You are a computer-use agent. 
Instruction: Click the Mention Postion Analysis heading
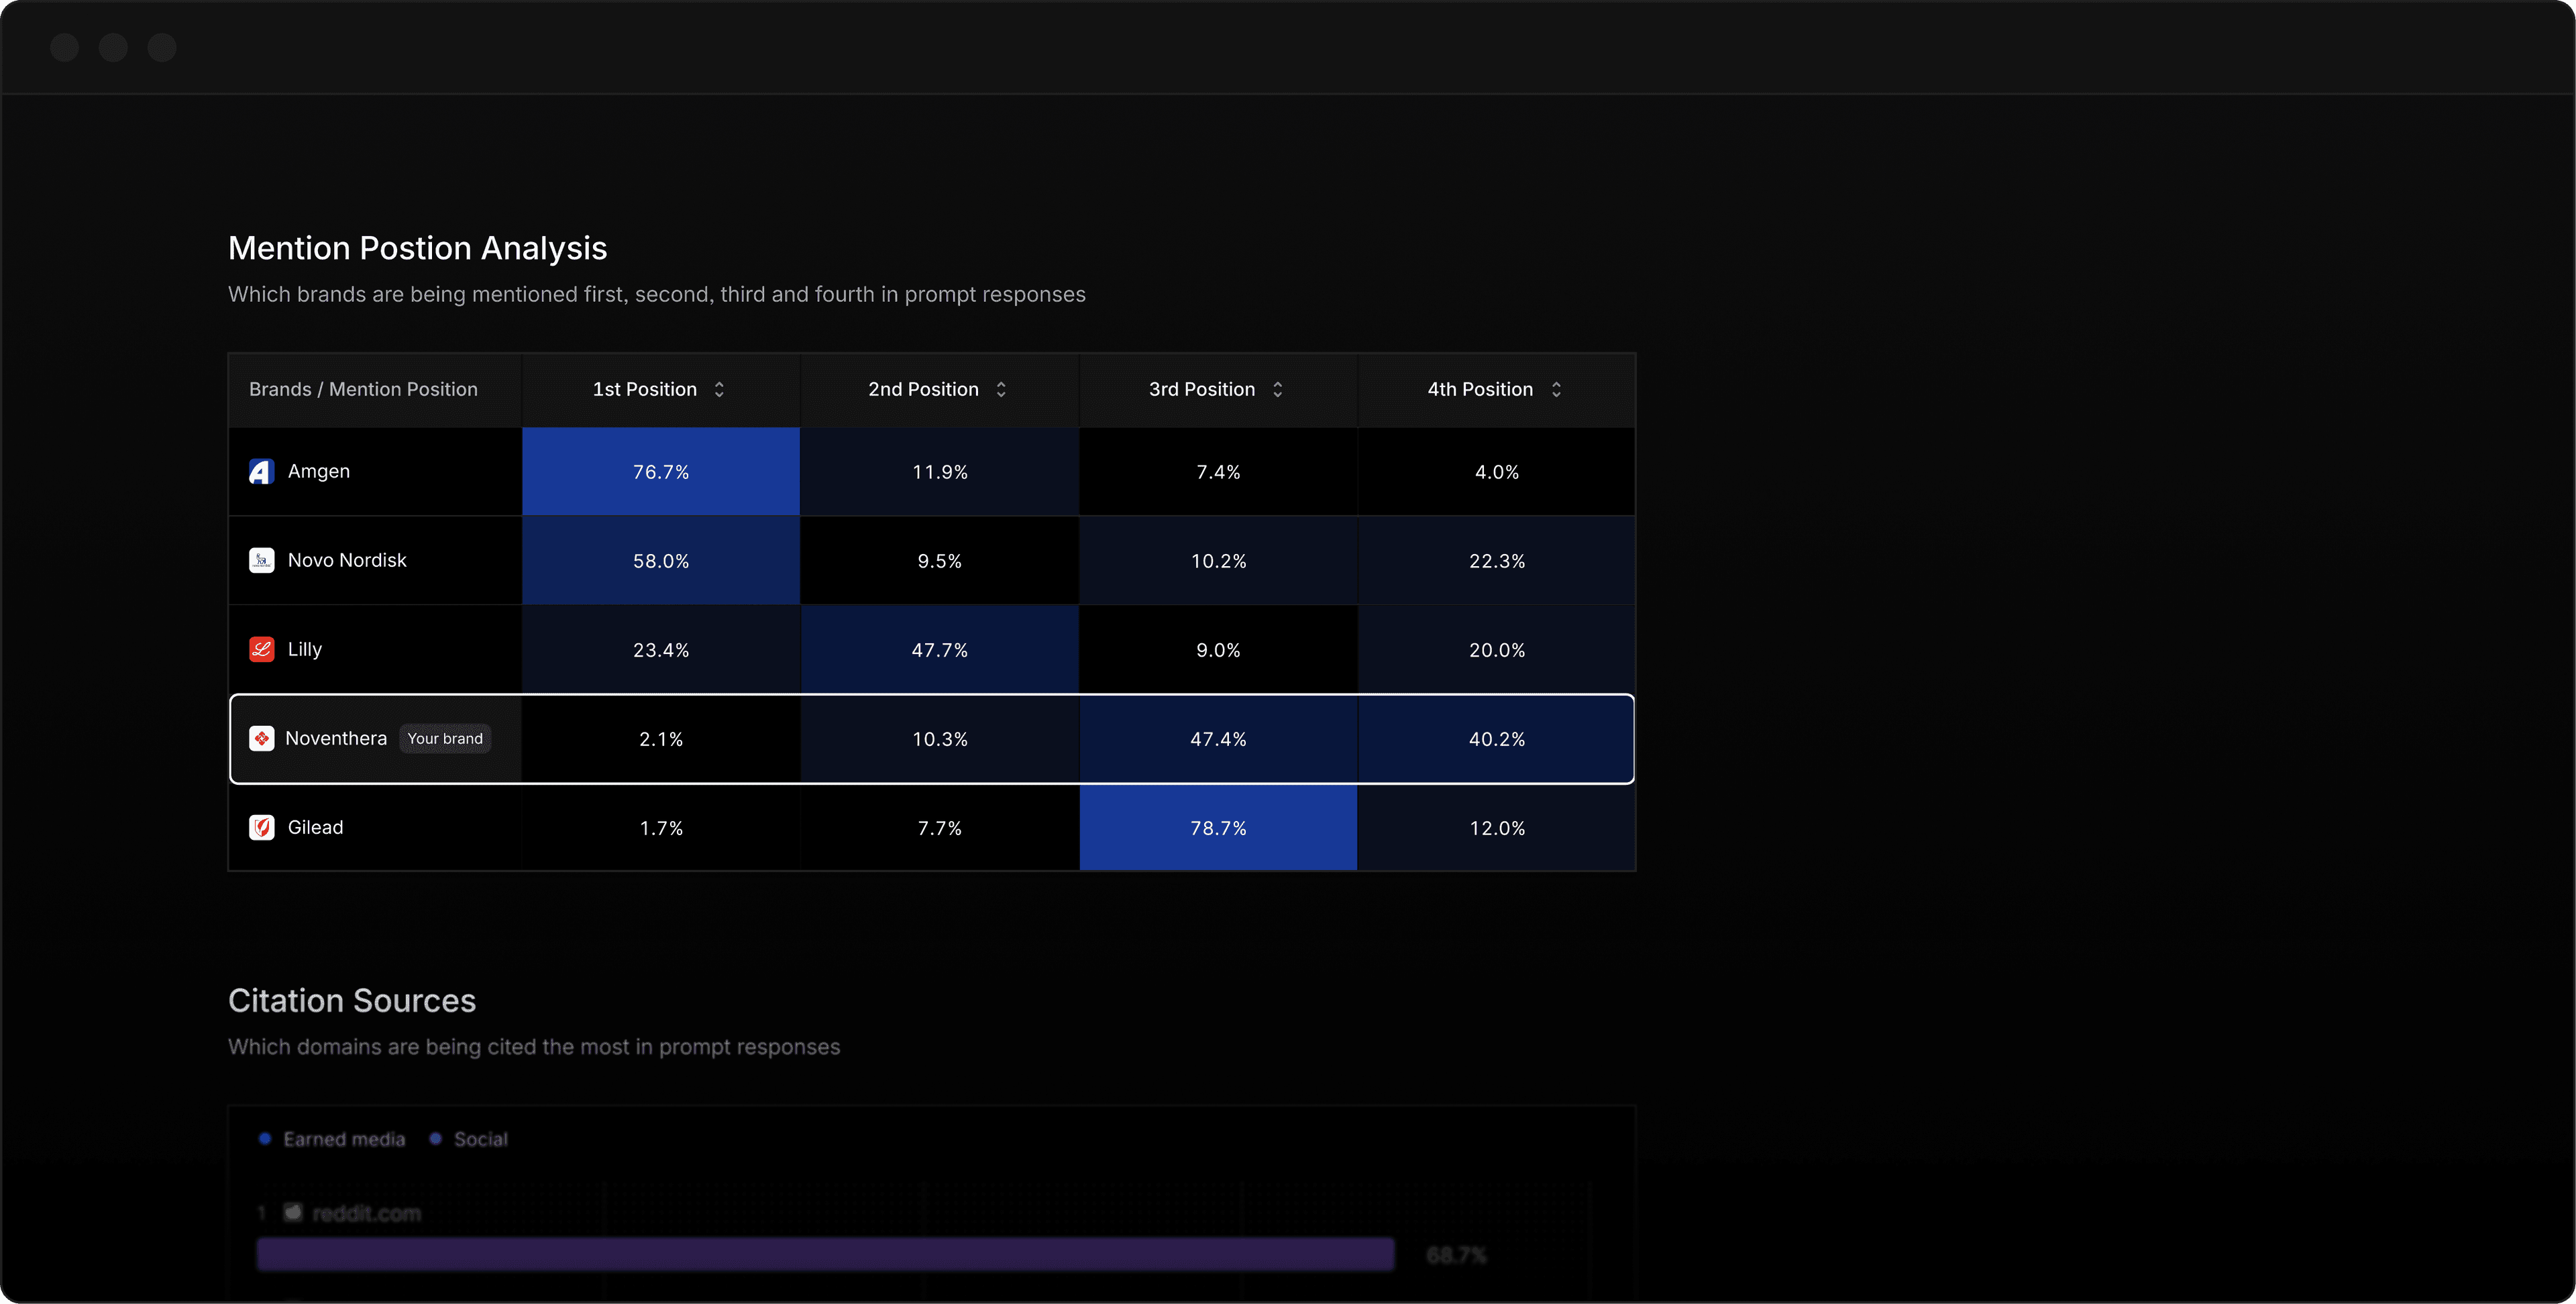(x=418, y=248)
